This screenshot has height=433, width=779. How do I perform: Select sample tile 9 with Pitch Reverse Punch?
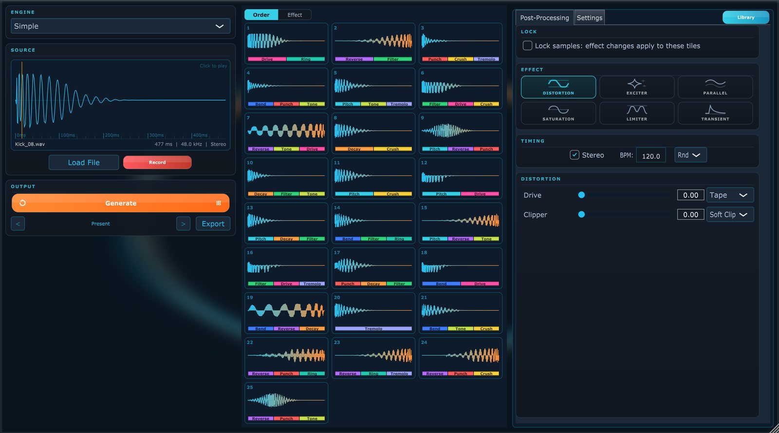[x=461, y=133]
